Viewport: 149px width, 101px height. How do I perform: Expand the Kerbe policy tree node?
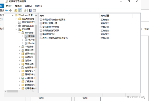point(23,43)
